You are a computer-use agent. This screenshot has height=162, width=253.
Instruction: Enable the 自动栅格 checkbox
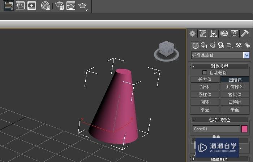[x=205, y=72]
